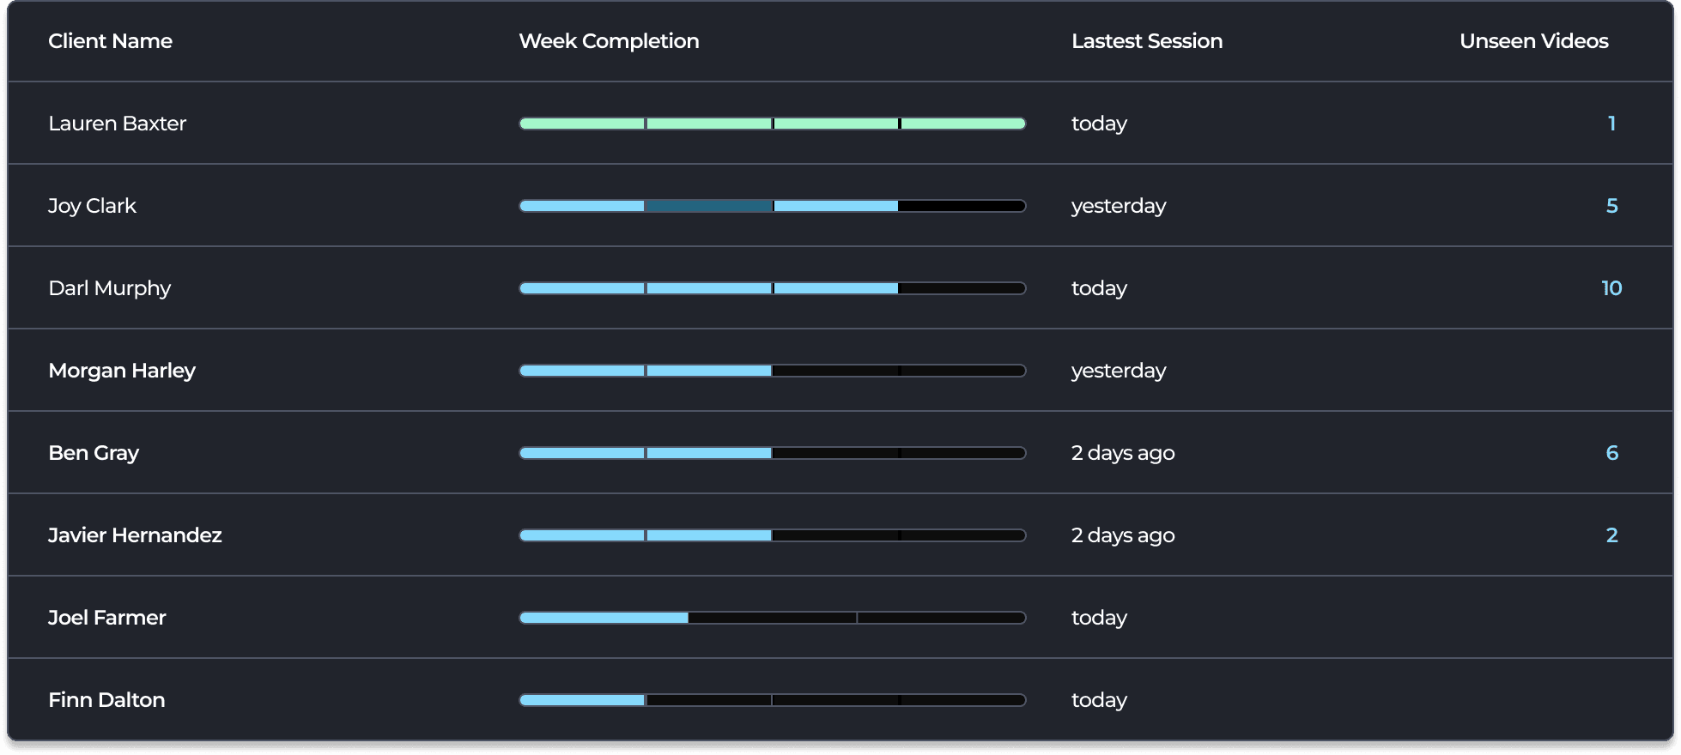Select Finn Dalton client name

tap(106, 700)
